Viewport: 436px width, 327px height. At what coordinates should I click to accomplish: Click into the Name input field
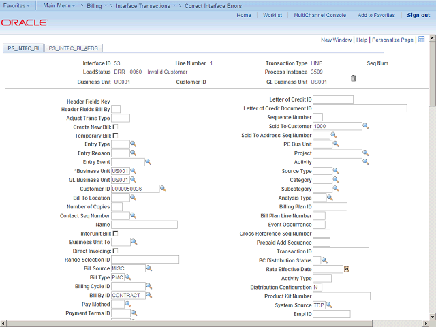click(x=144, y=224)
